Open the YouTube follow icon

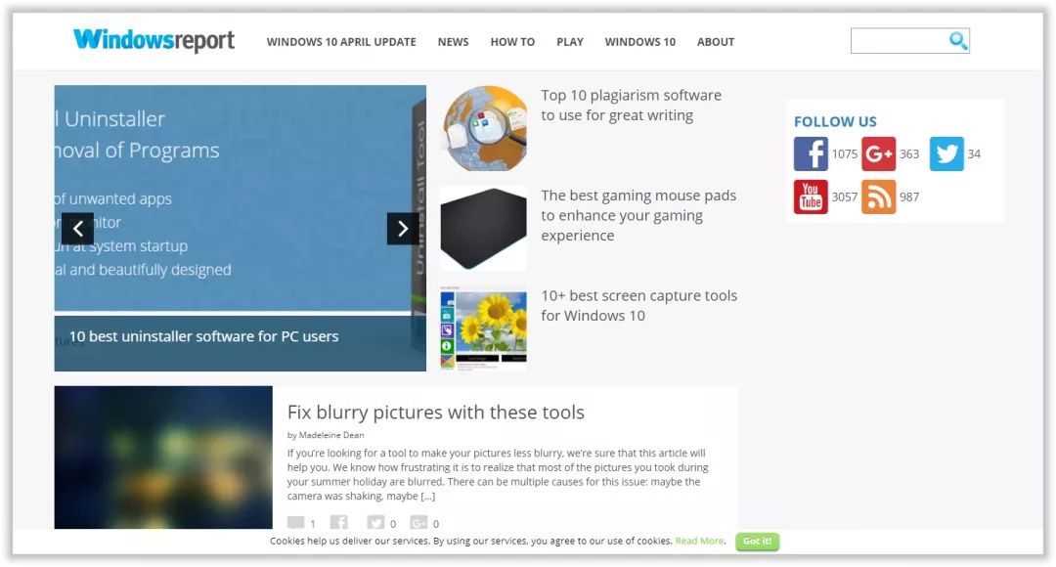tap(811, 196)
